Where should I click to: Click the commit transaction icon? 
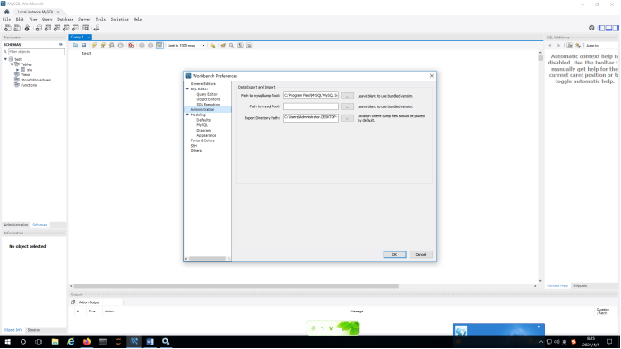(x=142, y=46)
